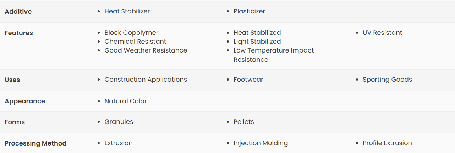Click the Heat Stabilizer additive entry

pos(127,11)
